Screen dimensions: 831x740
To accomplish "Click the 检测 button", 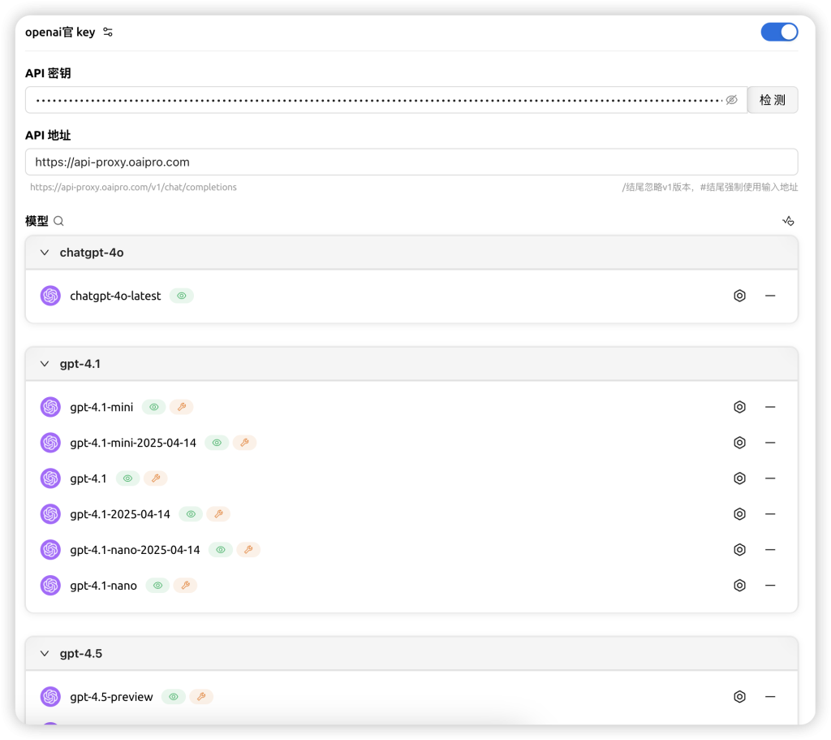I will 773,100.
